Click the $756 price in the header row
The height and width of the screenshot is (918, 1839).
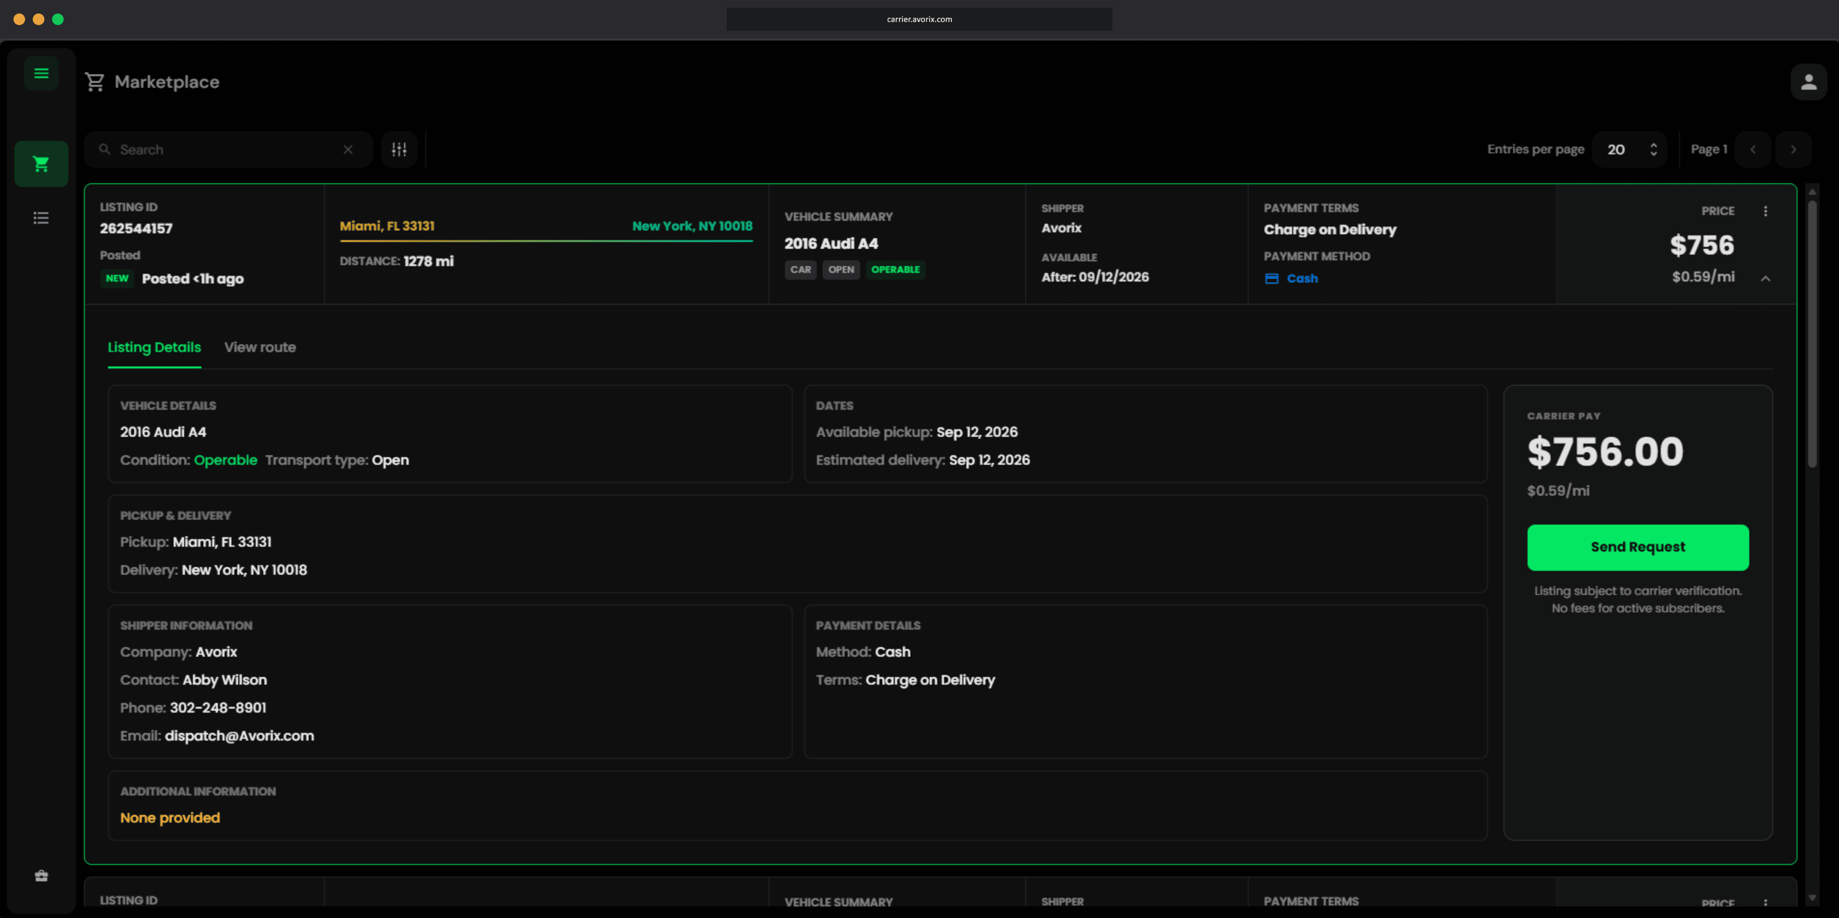(1702, 245)
